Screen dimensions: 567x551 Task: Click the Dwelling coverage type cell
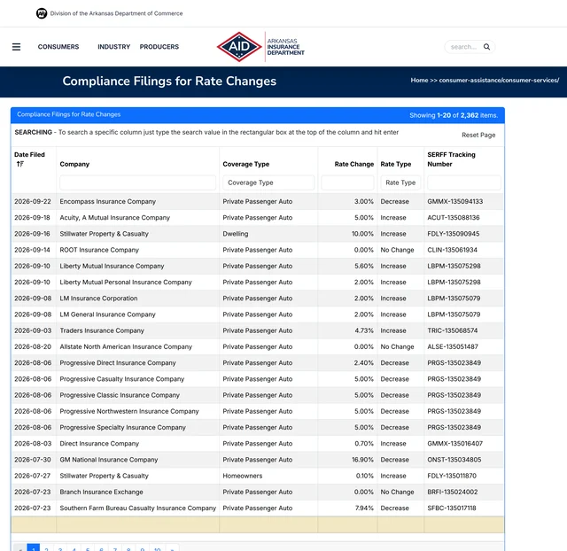[236, 234]
